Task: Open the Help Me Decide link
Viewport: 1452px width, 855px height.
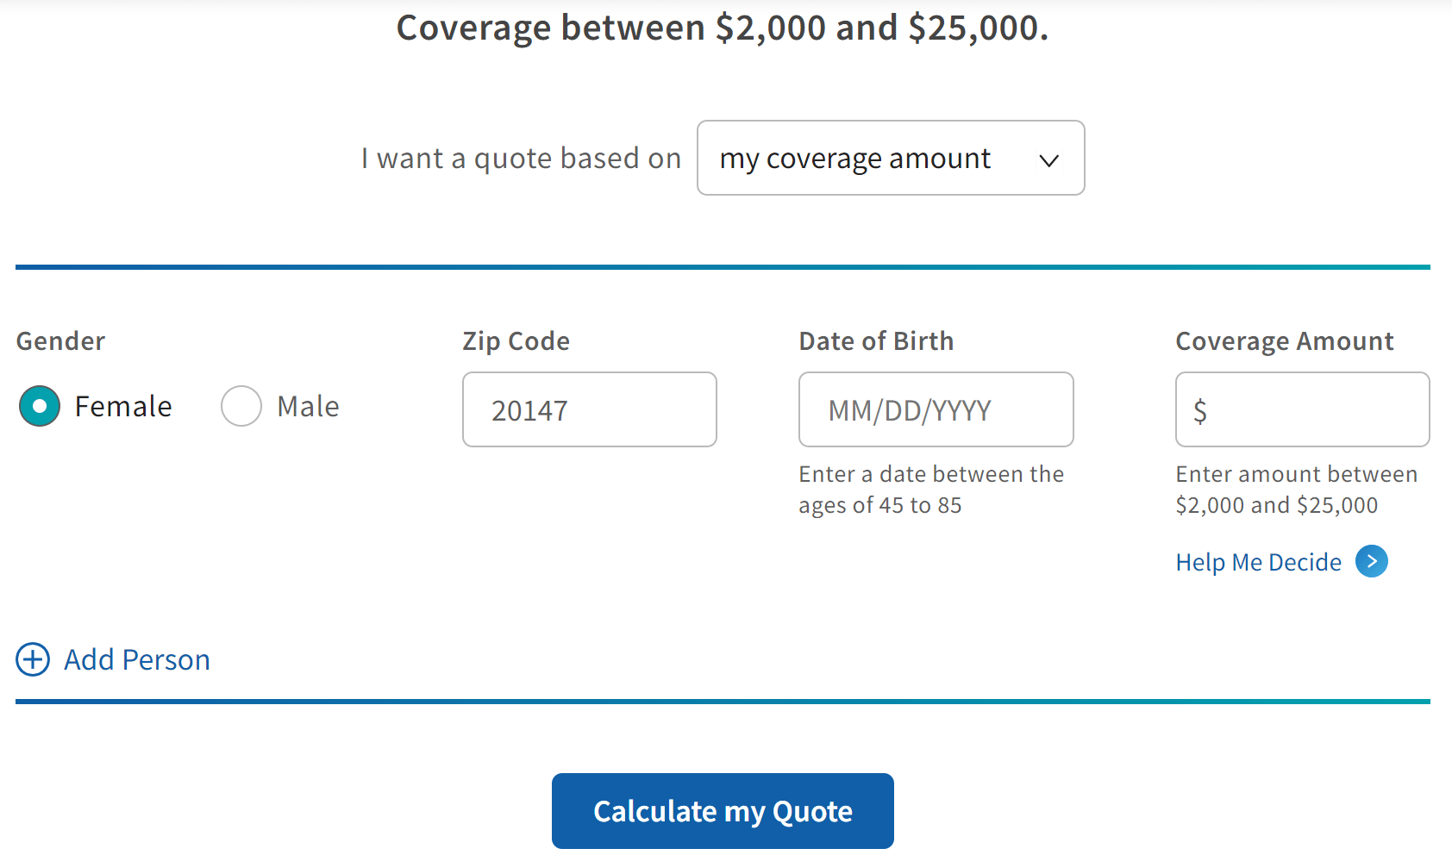Action: pyautogui.click(x=1258, y=562)
